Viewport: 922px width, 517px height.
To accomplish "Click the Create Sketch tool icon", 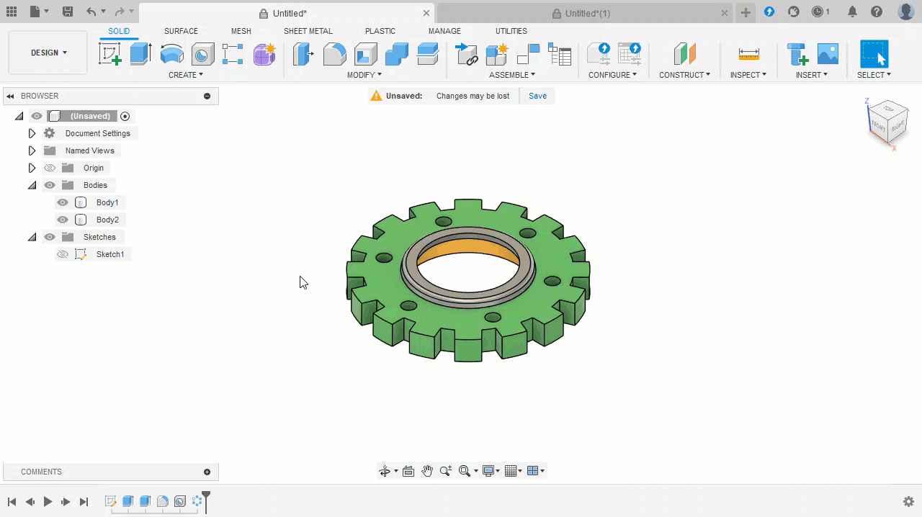I will click(109, 54).
